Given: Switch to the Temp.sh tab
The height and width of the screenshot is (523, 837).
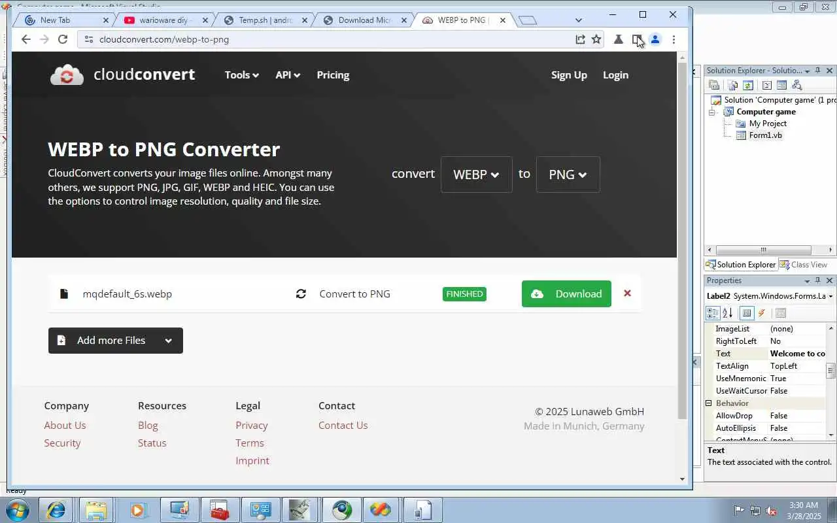Looking at the screenshot, I should pos(265,20).
